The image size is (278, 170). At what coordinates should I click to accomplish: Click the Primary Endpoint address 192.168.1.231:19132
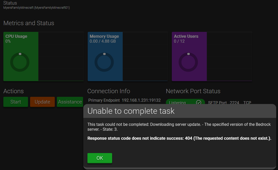click(141, 100)
